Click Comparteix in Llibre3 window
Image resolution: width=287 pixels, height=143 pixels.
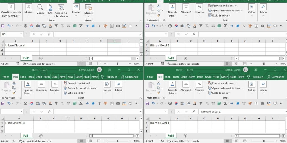pyautogui.click(x=129, y=77)
